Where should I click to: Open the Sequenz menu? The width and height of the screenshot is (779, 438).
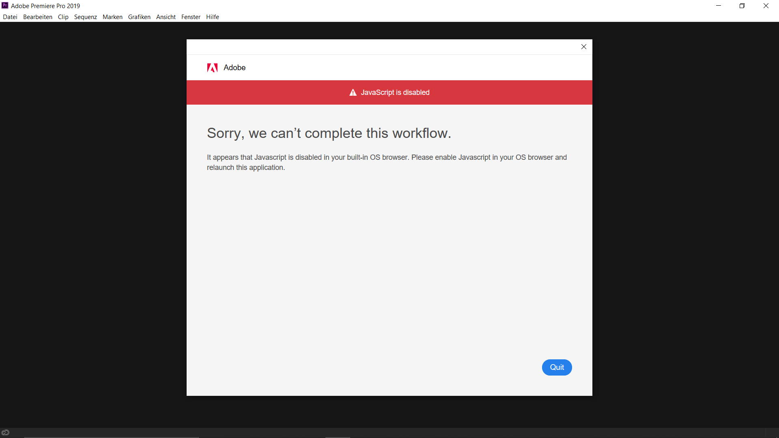pyautogui.click(x=85, y=17)
